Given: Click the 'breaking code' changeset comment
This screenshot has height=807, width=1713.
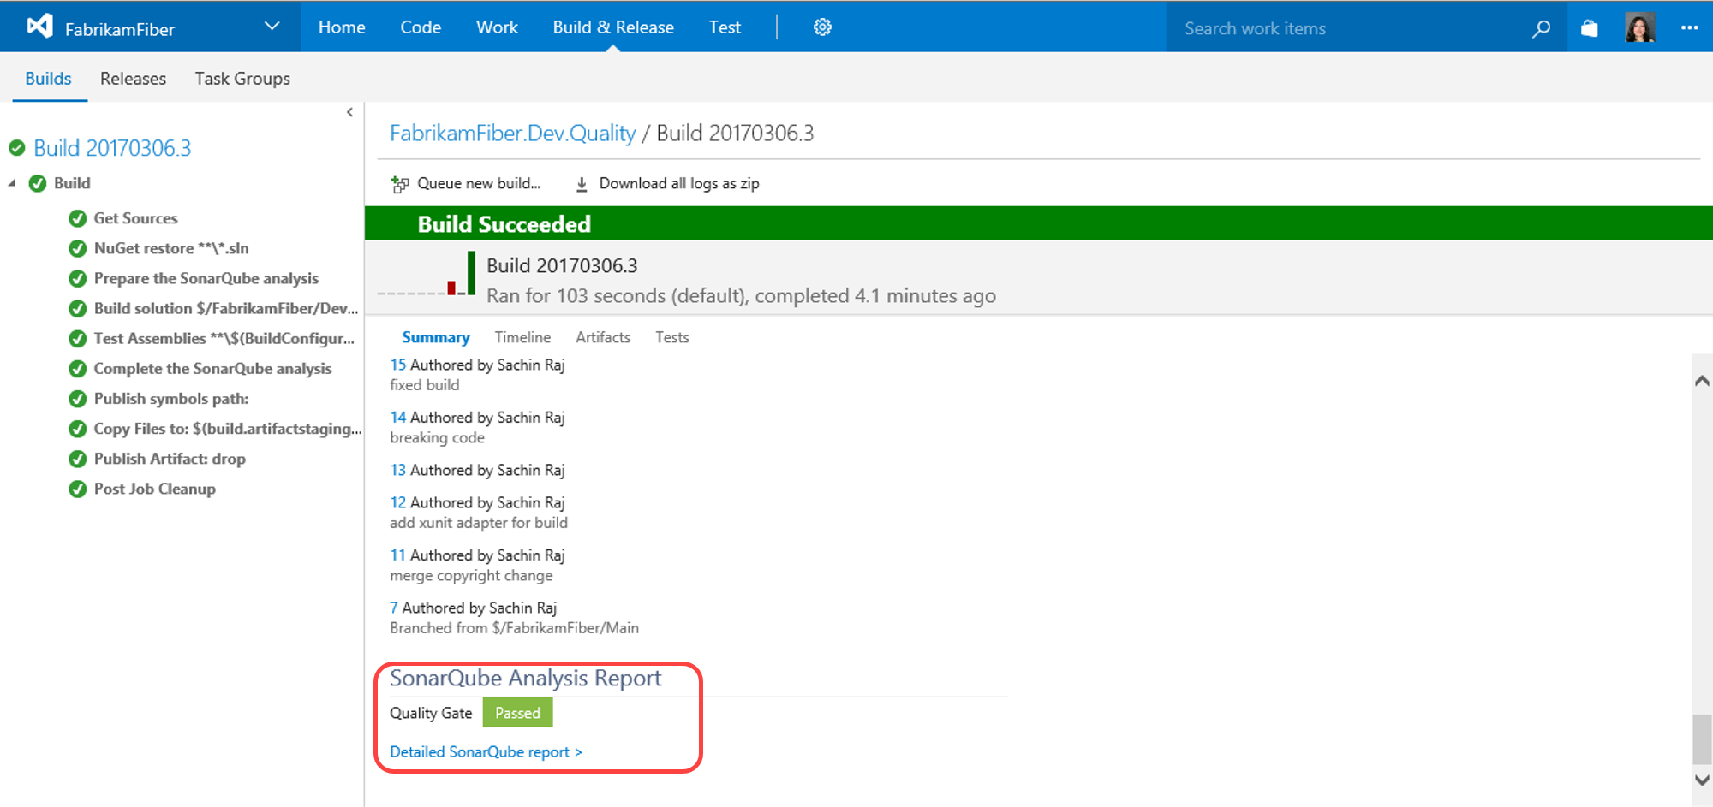Looking at the screenshot, I should tap(437, 438).
